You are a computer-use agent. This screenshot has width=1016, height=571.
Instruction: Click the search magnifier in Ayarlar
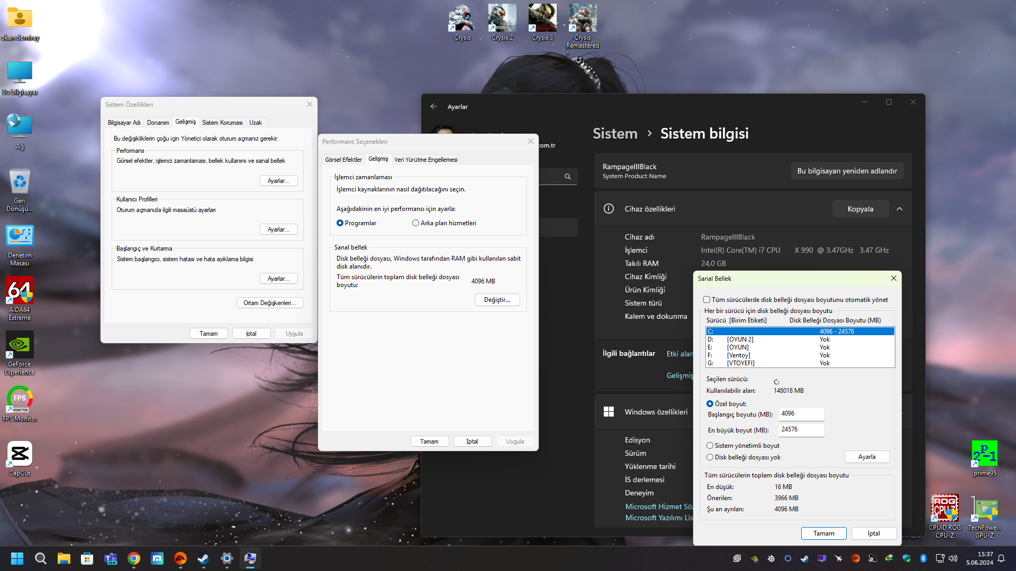567,177
